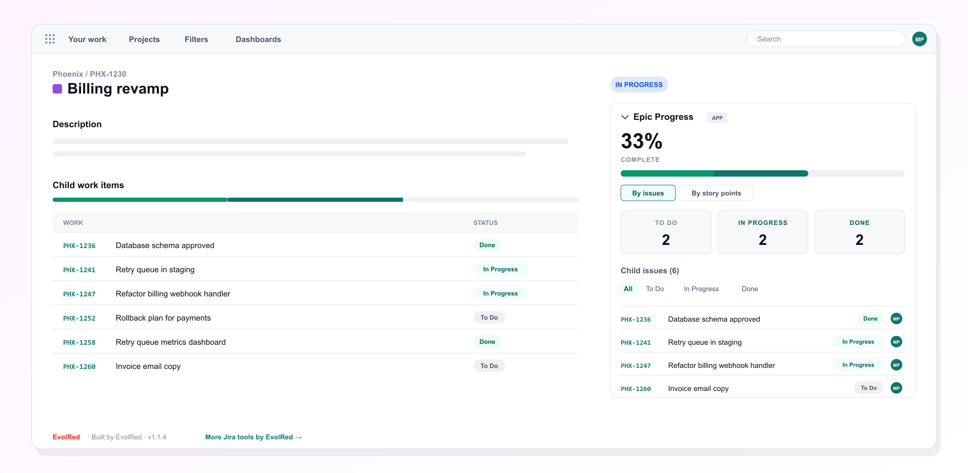Click the IN PROGRESS count card

click(763, 232)
